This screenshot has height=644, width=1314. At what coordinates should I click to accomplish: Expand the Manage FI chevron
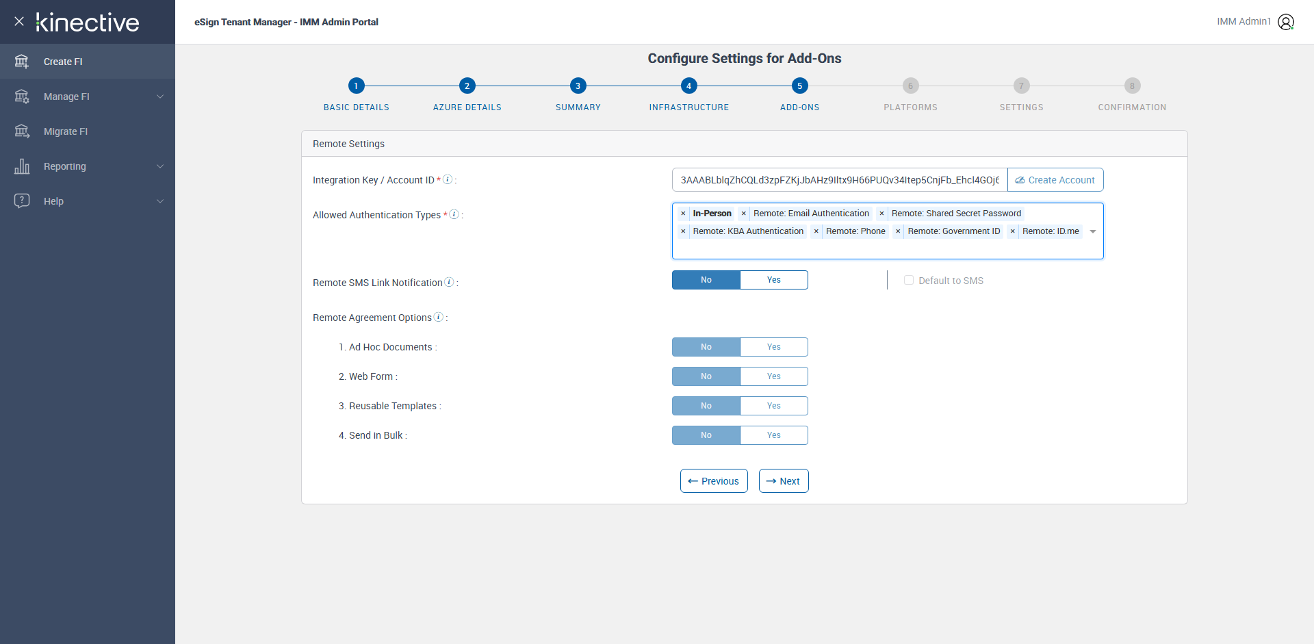(160, 96)
